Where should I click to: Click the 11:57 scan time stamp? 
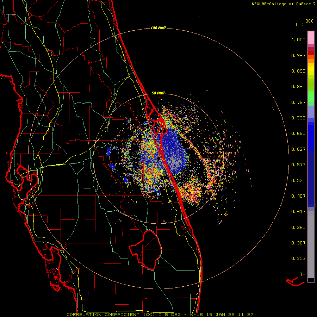coord(245,315)
